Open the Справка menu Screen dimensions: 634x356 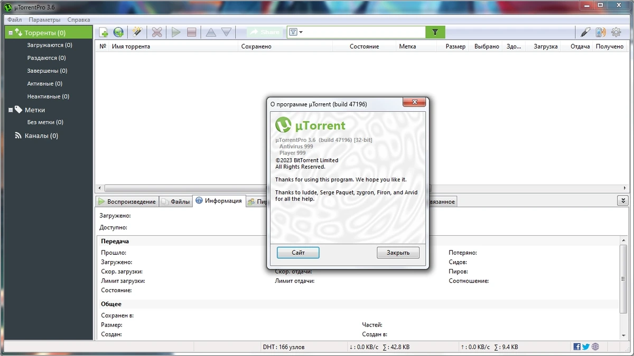tap(79, 20)
